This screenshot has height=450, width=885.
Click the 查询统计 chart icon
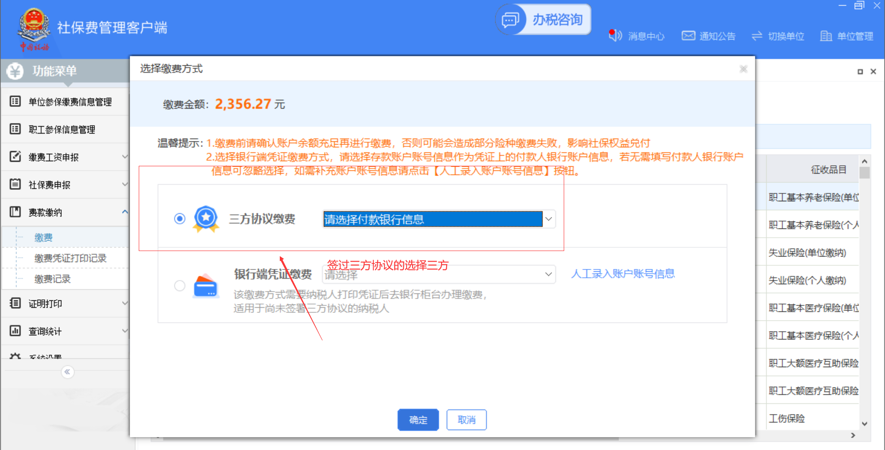coord(15,331)
